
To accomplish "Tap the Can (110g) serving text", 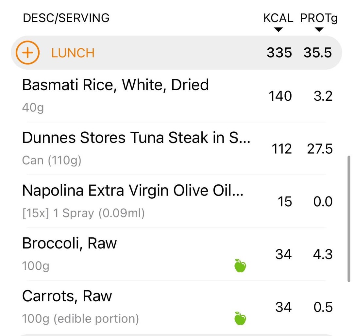I will [52, 160].
